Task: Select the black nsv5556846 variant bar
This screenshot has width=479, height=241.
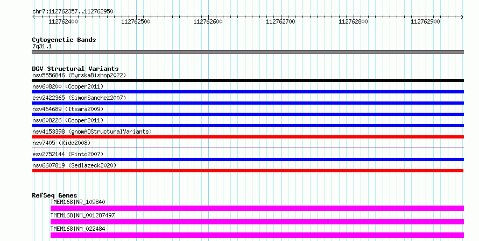Action: tap(248, 81)
